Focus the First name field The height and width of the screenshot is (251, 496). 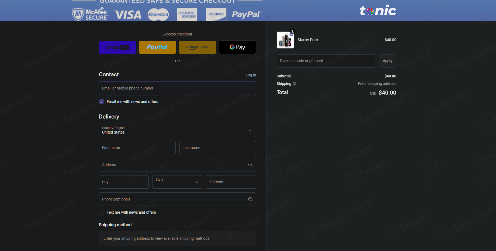pos(137,148)
